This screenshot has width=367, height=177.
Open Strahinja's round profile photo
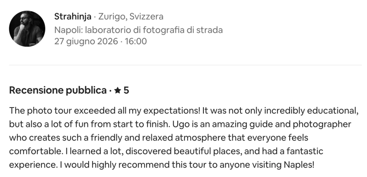pos(27,28)
